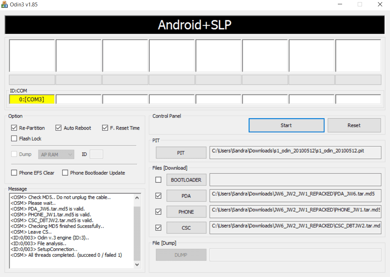Click the Start button
Viewport: 390px width, 277px height.
[286, 125]
